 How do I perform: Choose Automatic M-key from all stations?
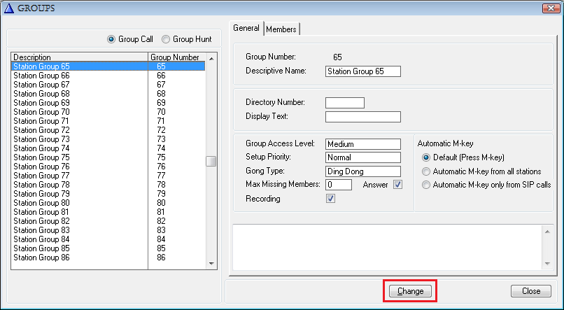426,171
